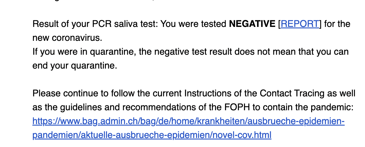Click the opening words Result of your

click(61, 24)
